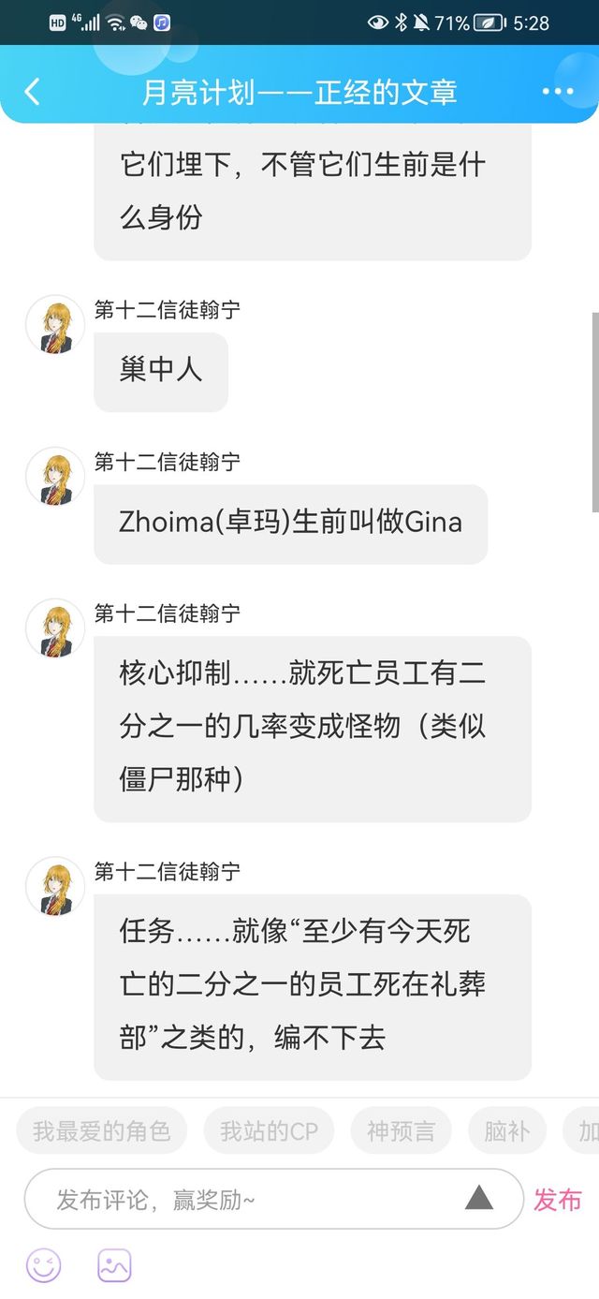Tap the avatar beside the 任务 message
599x1299 pixels.
(x=55, y=886)
